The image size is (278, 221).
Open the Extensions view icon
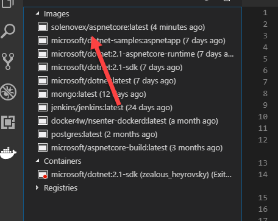pyautogui.click(x=8, y=122)
